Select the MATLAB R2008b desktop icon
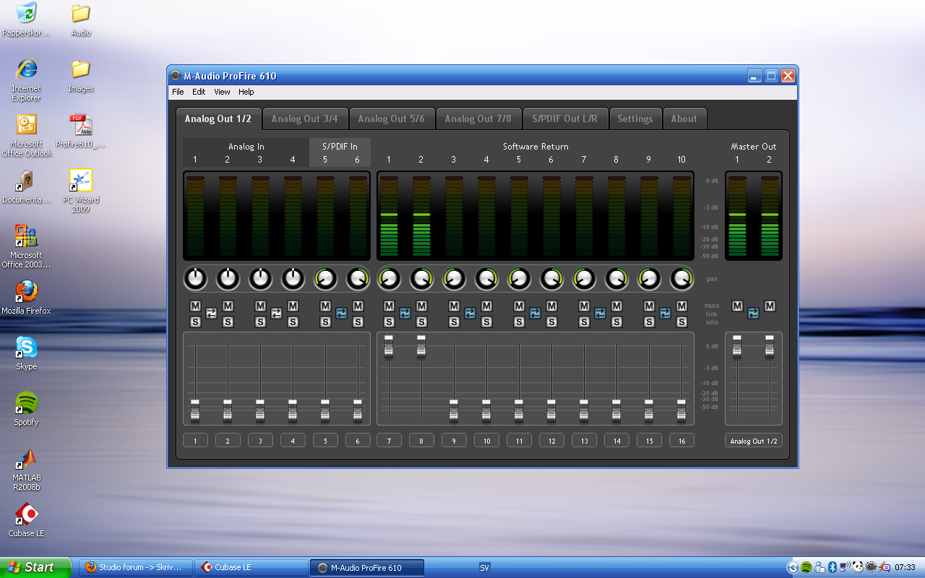This screenshot has width=925, height=578. pos(27,468)
